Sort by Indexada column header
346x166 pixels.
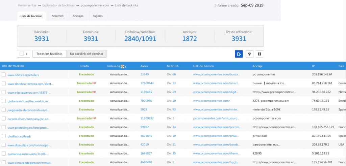(x=114, y=66)
